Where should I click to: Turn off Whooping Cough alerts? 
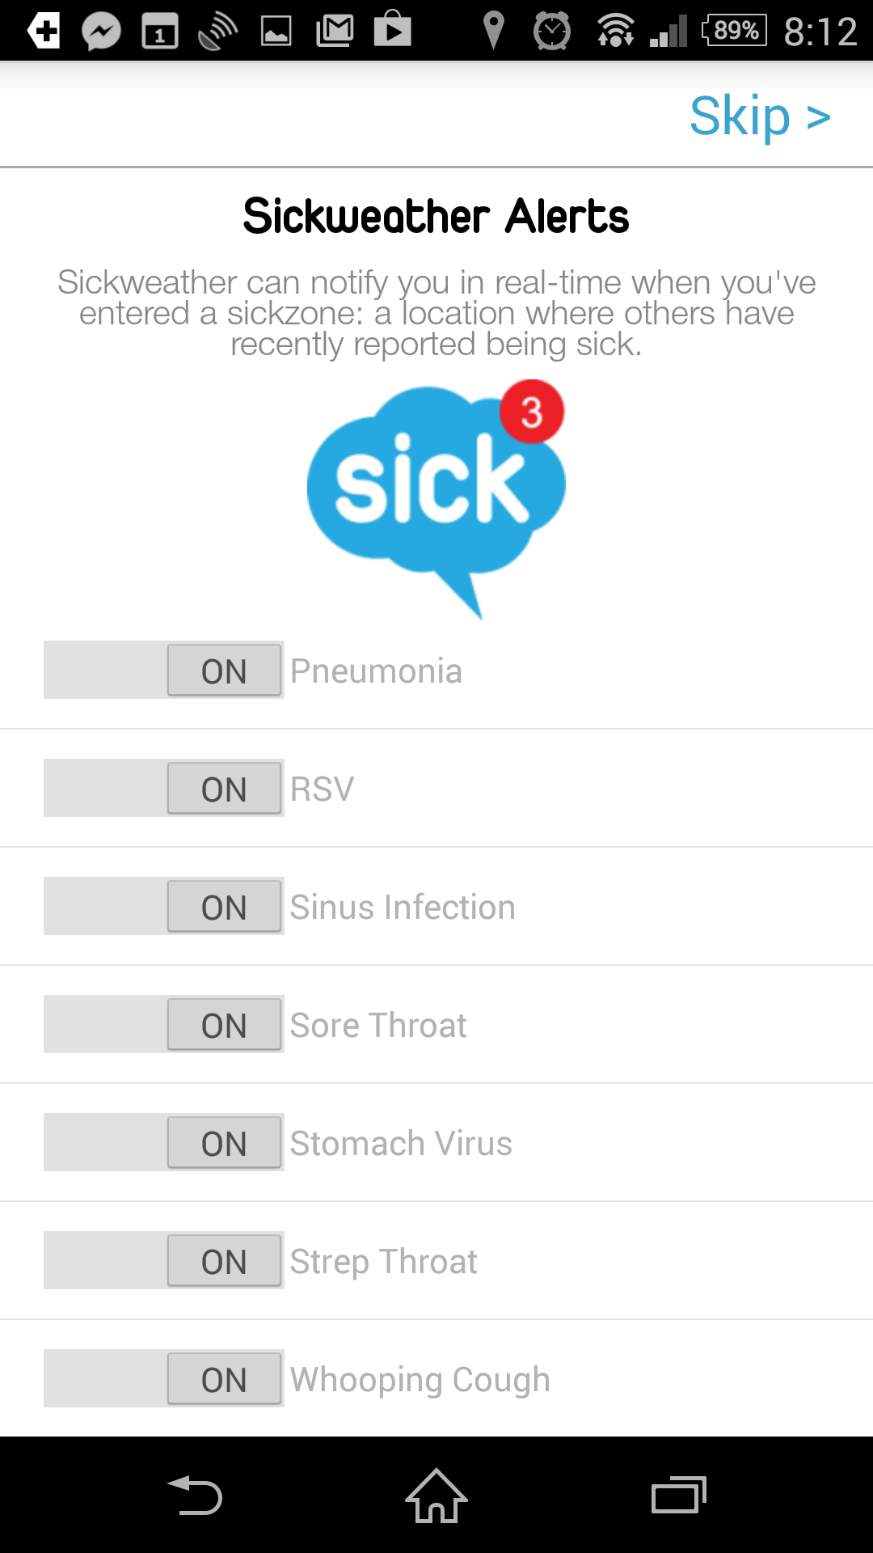163,1378
